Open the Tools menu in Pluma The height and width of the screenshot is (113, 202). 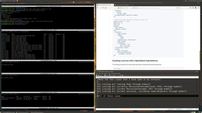coord(110,73)
